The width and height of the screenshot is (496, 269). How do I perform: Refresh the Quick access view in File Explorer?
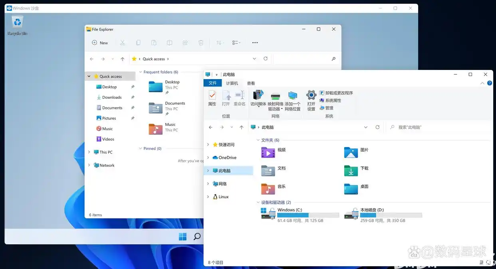(266, 59)
